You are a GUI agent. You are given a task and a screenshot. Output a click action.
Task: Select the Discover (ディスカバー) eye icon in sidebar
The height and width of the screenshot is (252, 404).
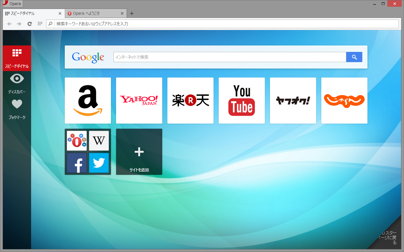click(17, 78)
